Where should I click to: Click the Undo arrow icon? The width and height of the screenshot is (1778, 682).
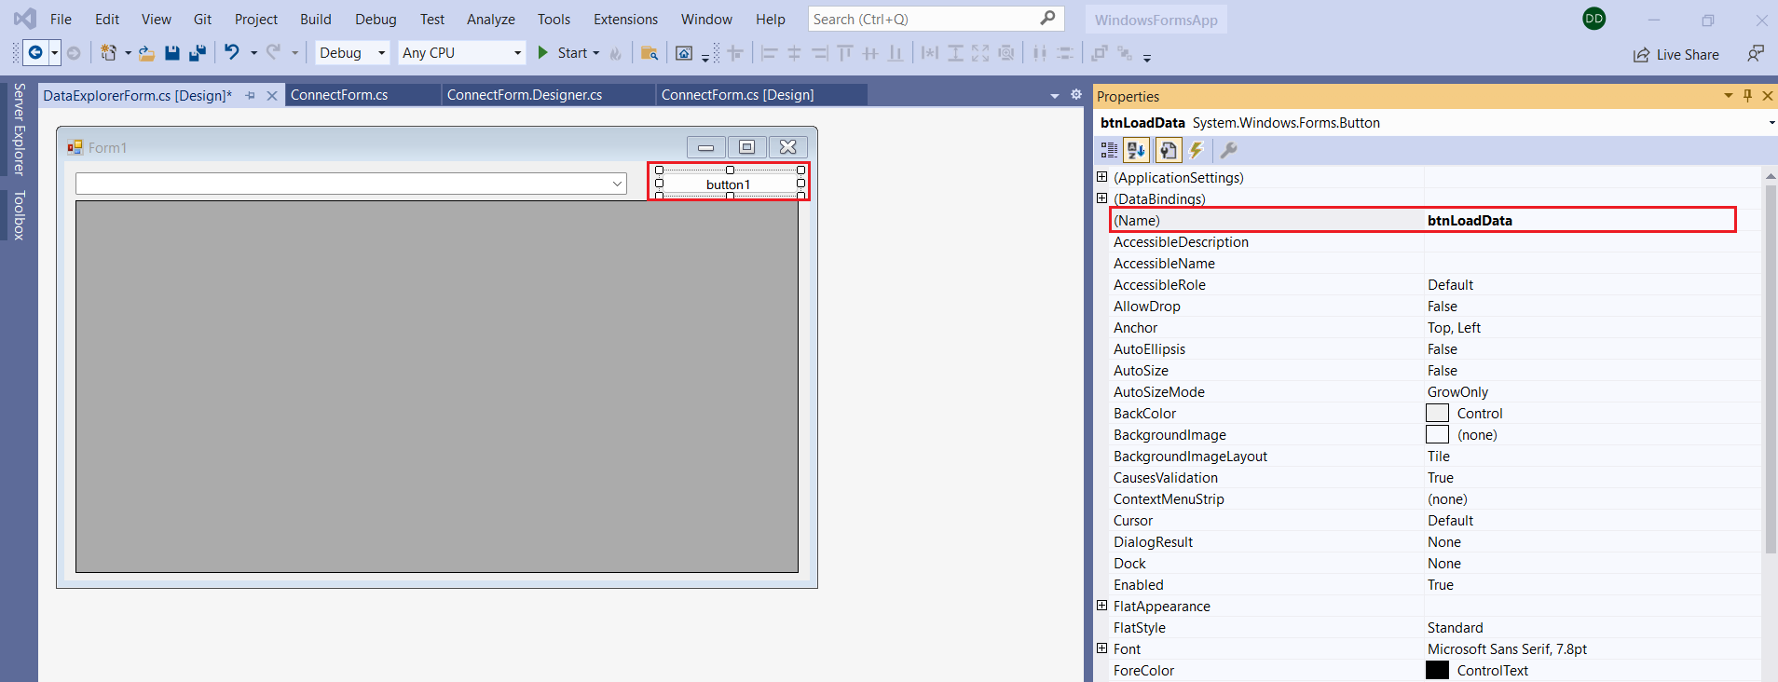232,53
